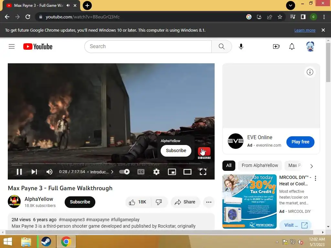Click the Chrome address bar URL
The width and height of the screenshot is (331, 248).
83,17
